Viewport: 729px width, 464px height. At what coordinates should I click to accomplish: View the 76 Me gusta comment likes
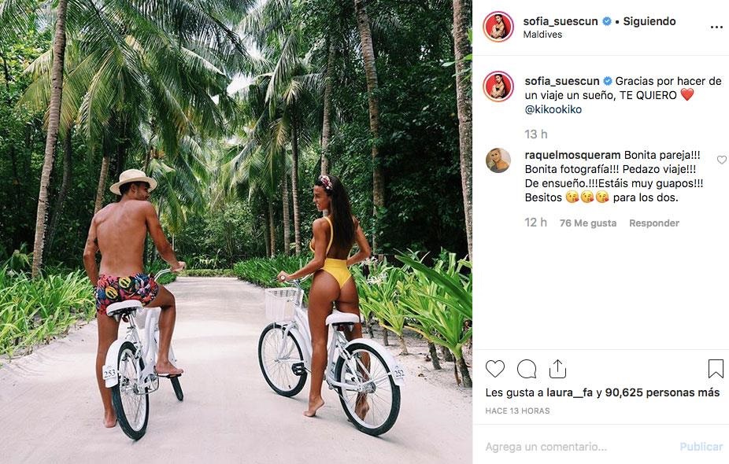(x=587, y=223)
